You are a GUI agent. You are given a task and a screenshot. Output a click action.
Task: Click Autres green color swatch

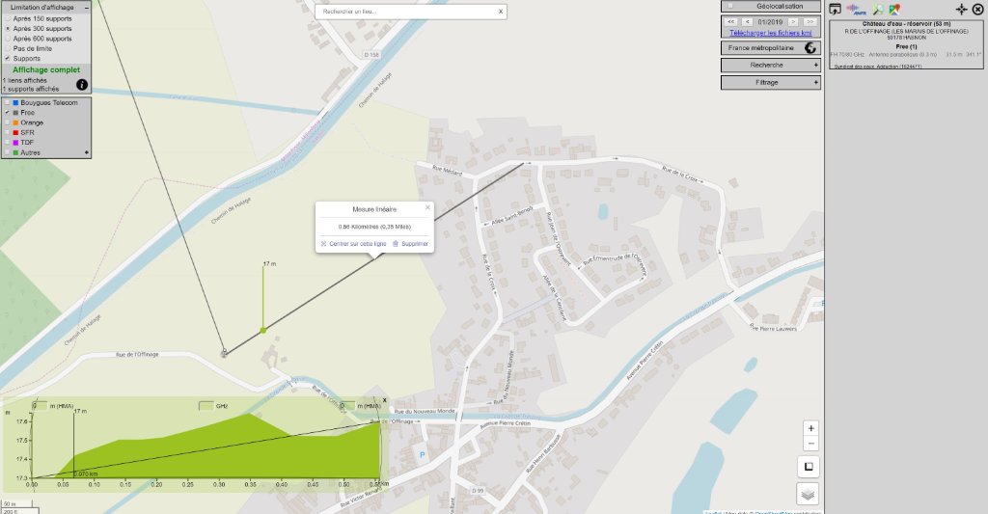pos(15,153)
